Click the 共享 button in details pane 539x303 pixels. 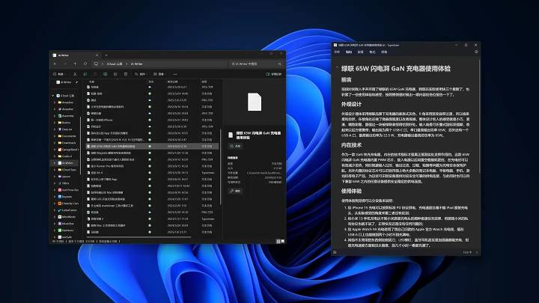click(236, 146)
